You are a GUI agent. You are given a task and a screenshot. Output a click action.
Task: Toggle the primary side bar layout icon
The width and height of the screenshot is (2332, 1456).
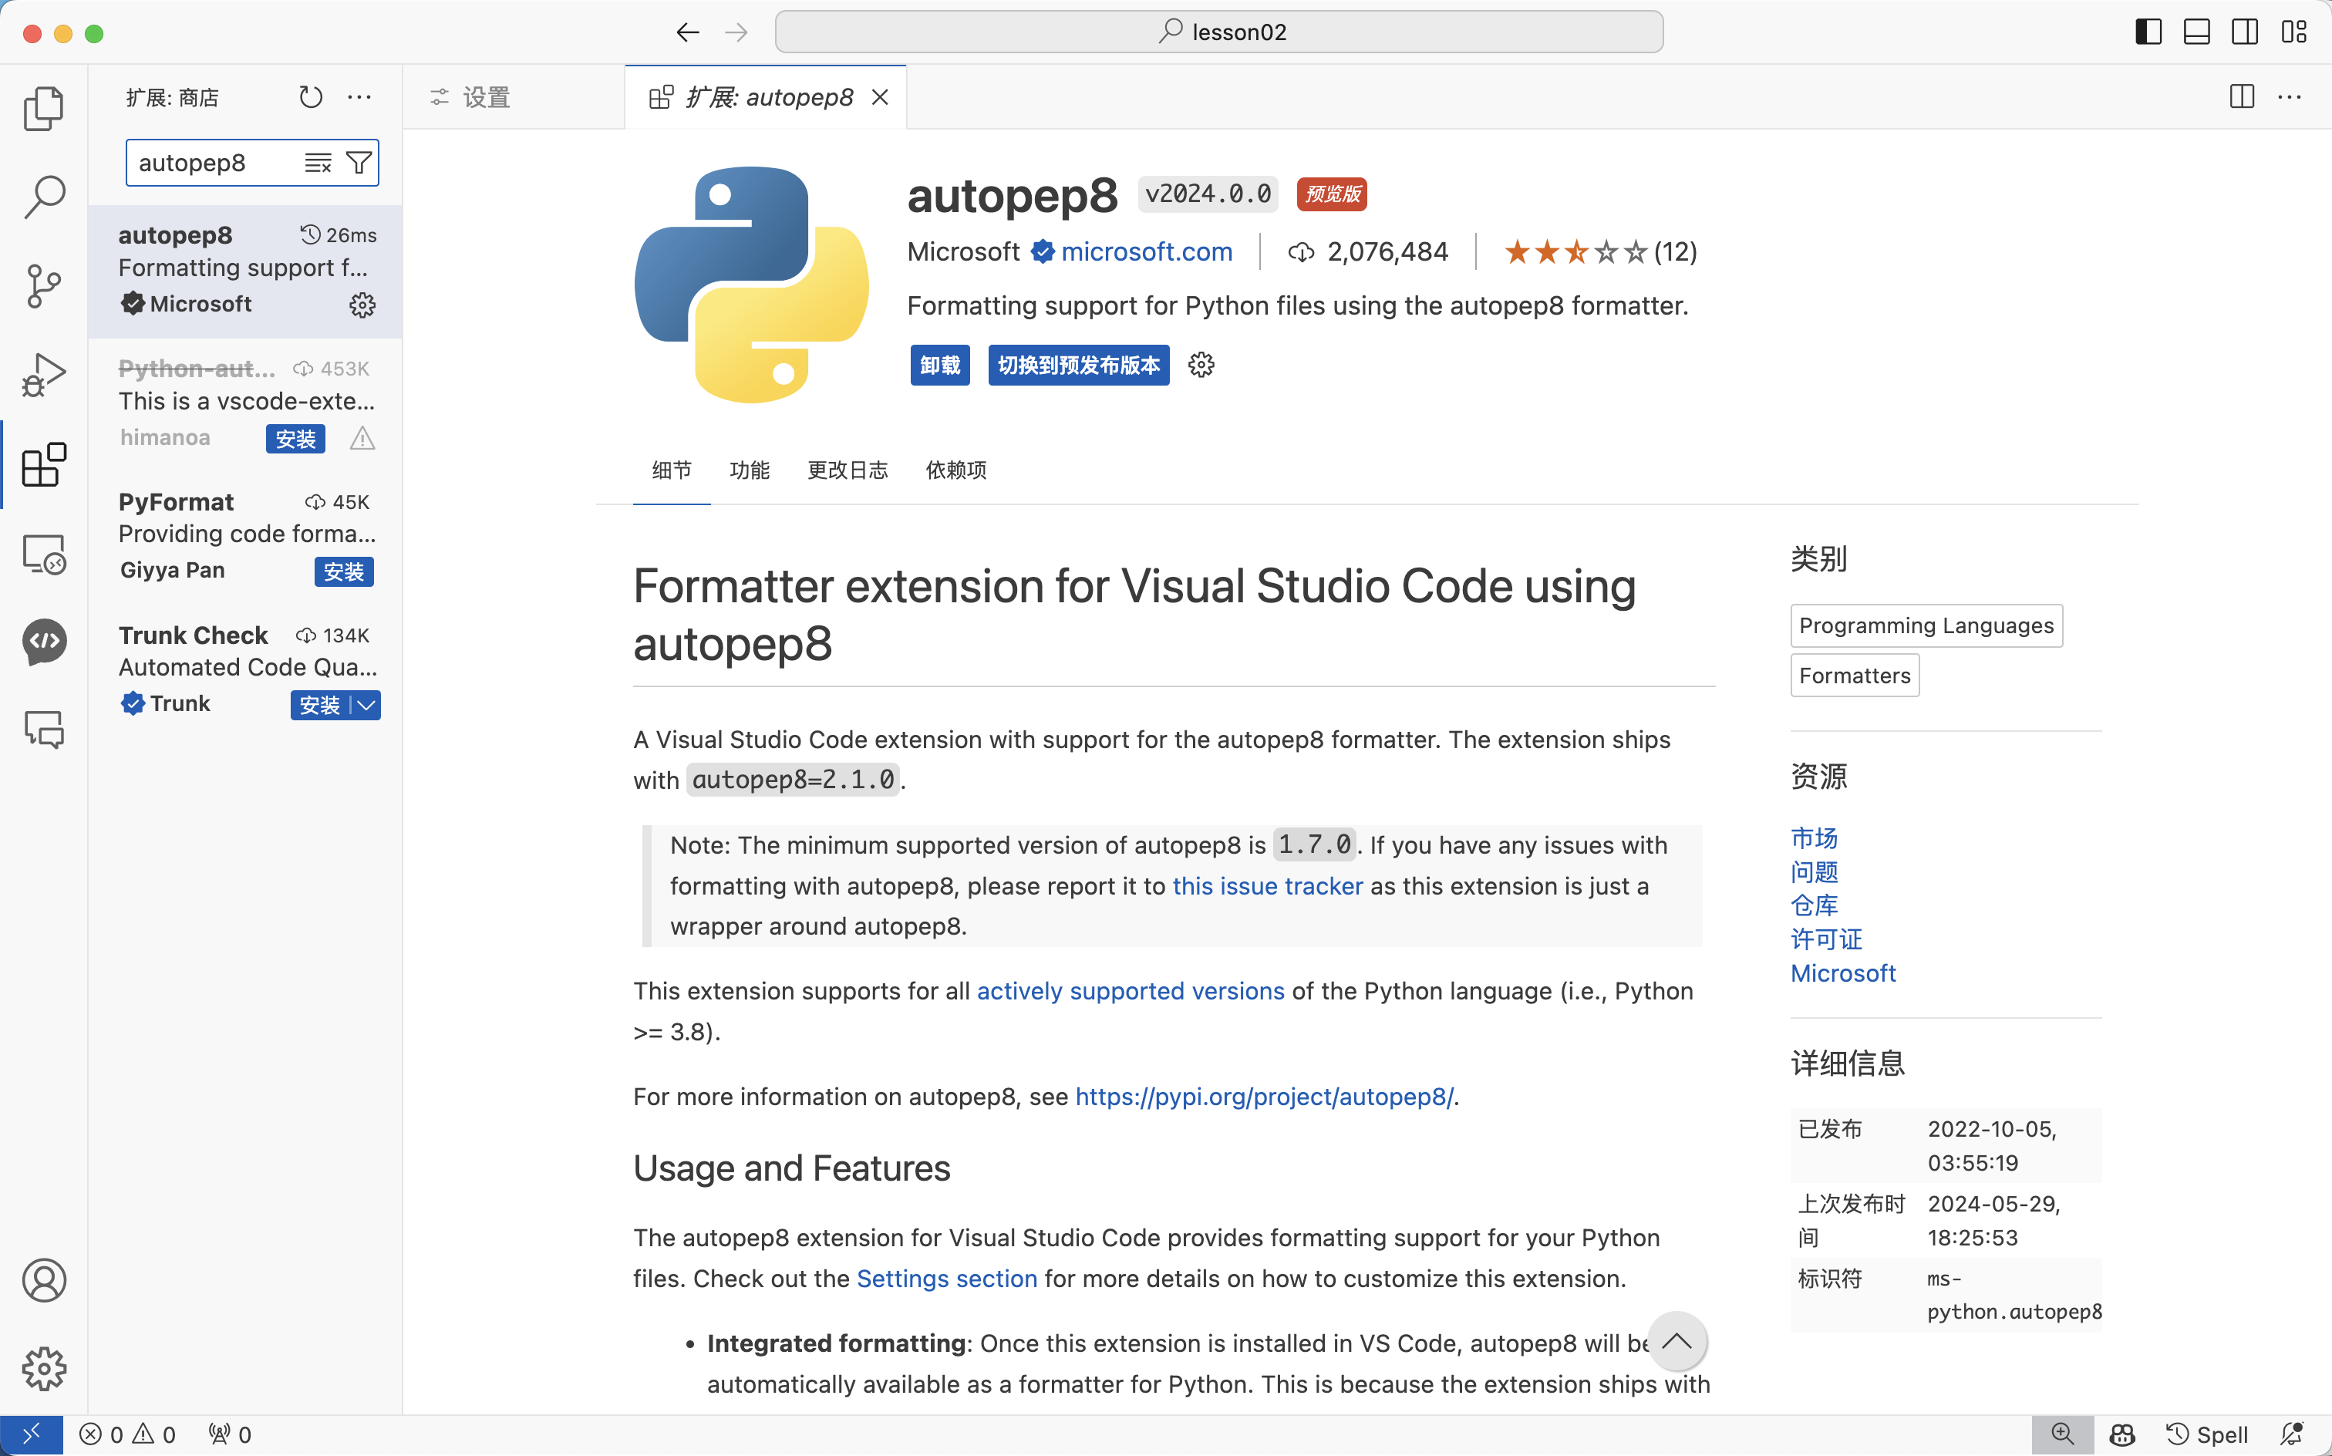coord(2148,32)
